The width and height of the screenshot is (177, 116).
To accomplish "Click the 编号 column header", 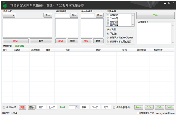I will [x=7, y=50].
